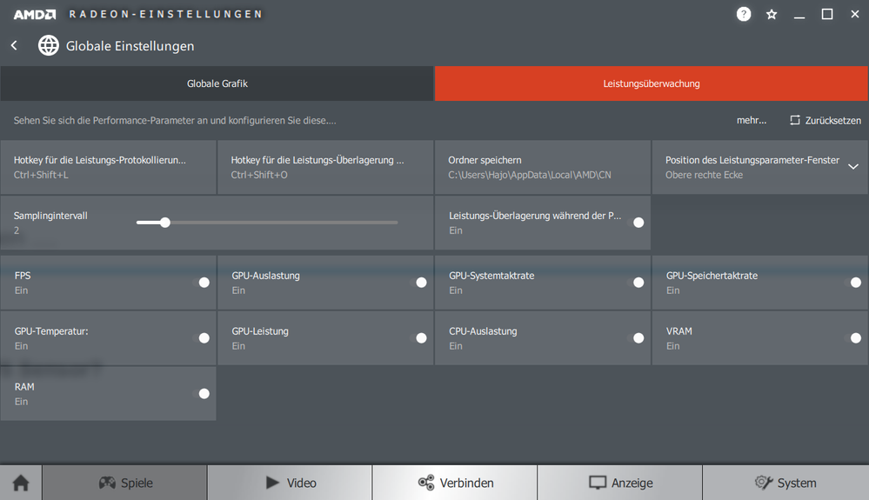Image resolution: width=869 pixels, height=500 pixels.
Task: Open the Spiele gamepad section
Action: pyautogui.click(x=124, y=483)
